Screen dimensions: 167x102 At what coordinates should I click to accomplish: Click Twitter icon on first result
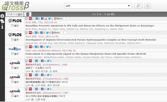[50, 19]
